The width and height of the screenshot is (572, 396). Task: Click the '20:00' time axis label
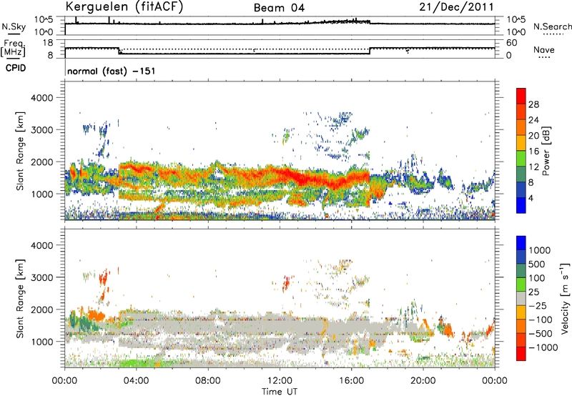tap(423, 381)
